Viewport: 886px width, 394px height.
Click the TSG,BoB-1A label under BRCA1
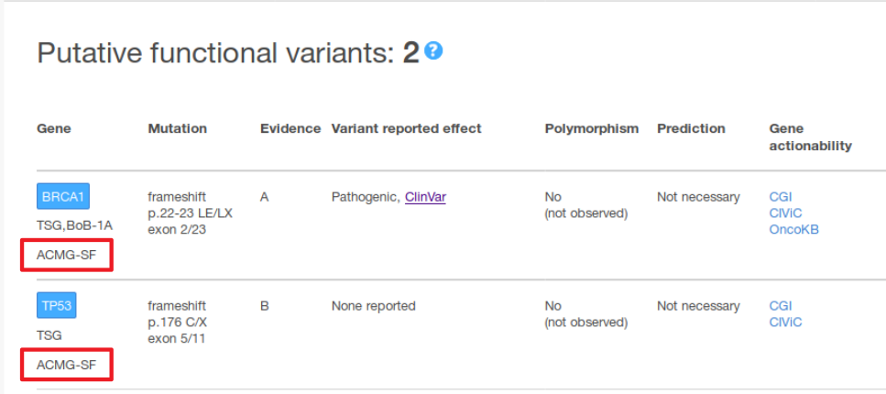[74, 224]
